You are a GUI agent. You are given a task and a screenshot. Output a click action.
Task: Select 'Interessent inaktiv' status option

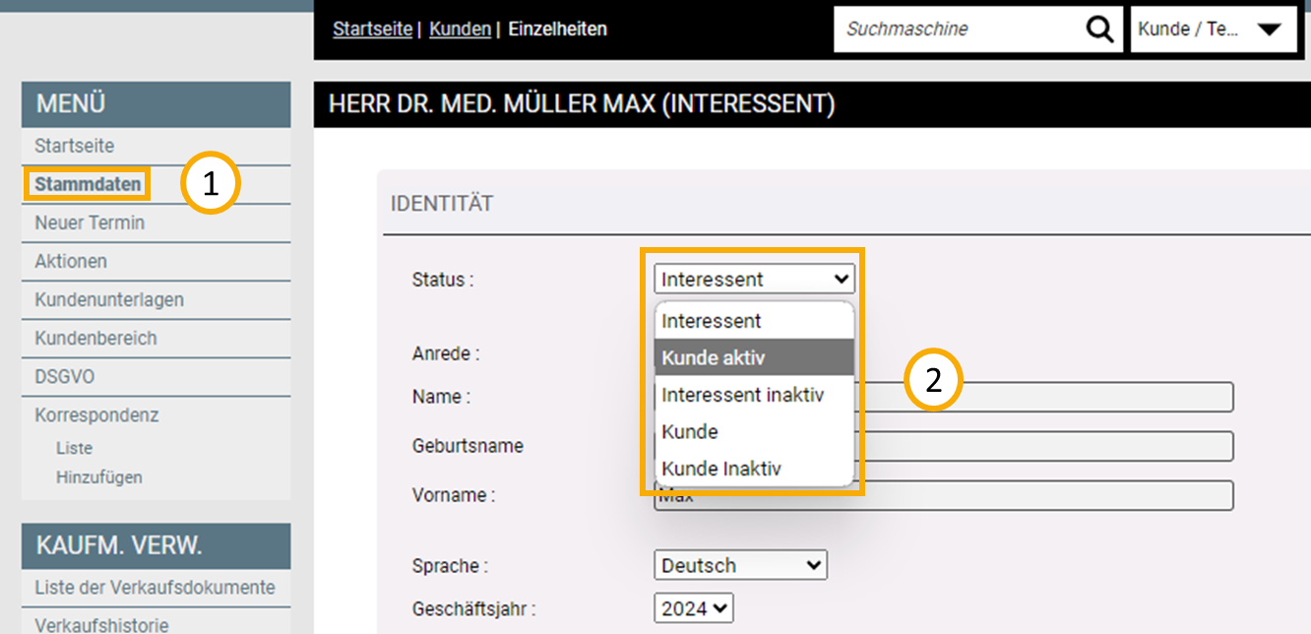[753, 395]
